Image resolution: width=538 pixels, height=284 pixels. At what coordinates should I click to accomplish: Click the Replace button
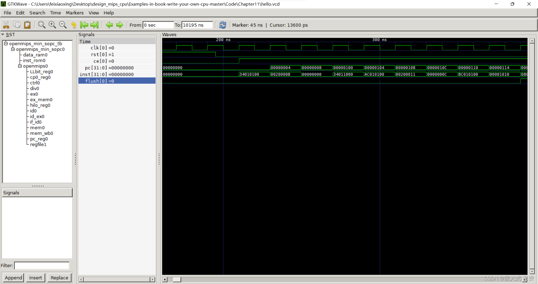(59, 278)
